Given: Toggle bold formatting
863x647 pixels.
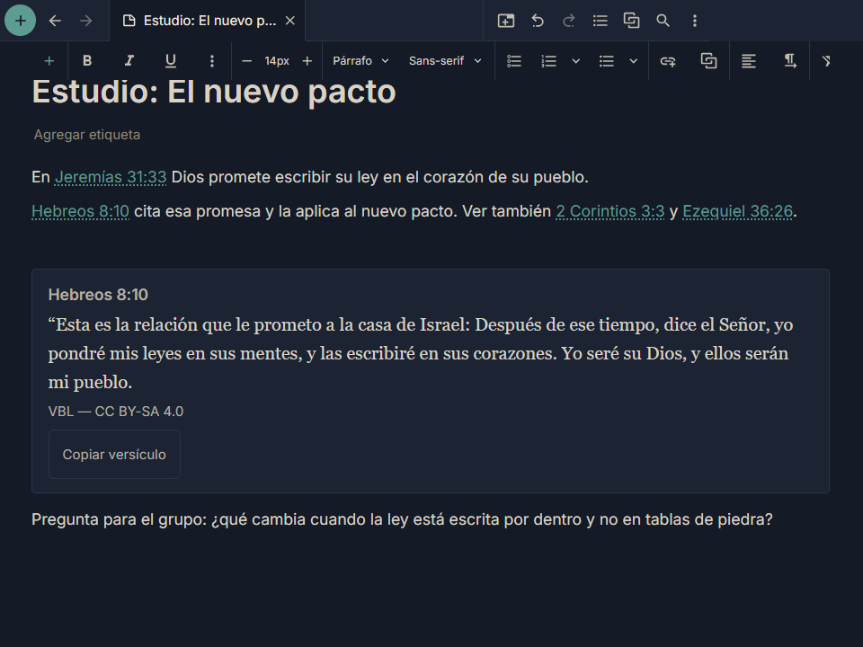Looking at the screenshot, I should point(87,61).
